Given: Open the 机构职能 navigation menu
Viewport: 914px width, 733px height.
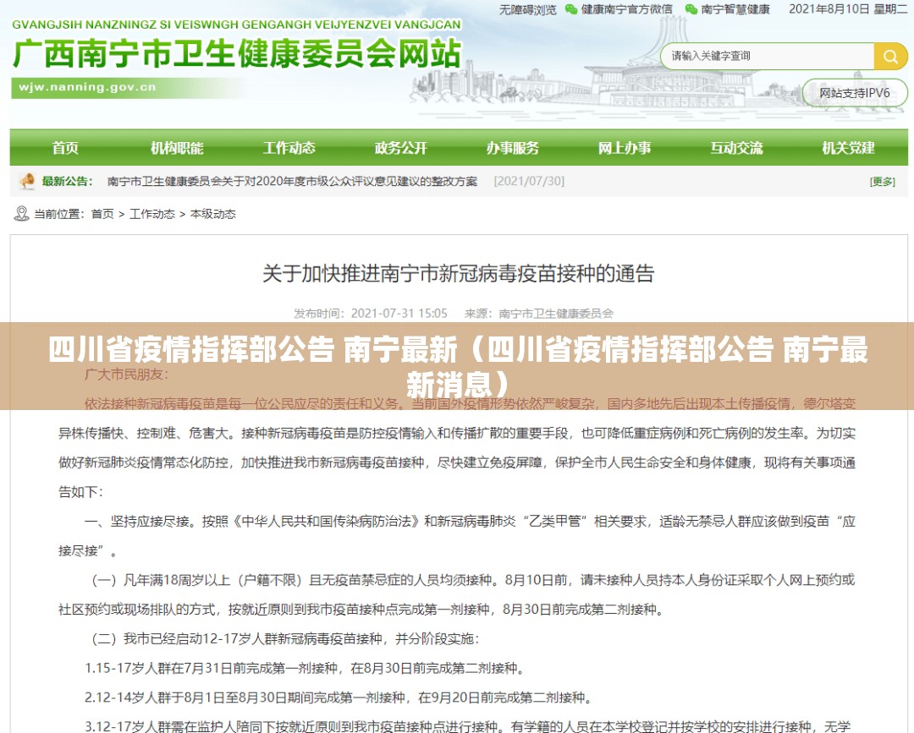Looking at the screenshot, I should tap(177, 148).
